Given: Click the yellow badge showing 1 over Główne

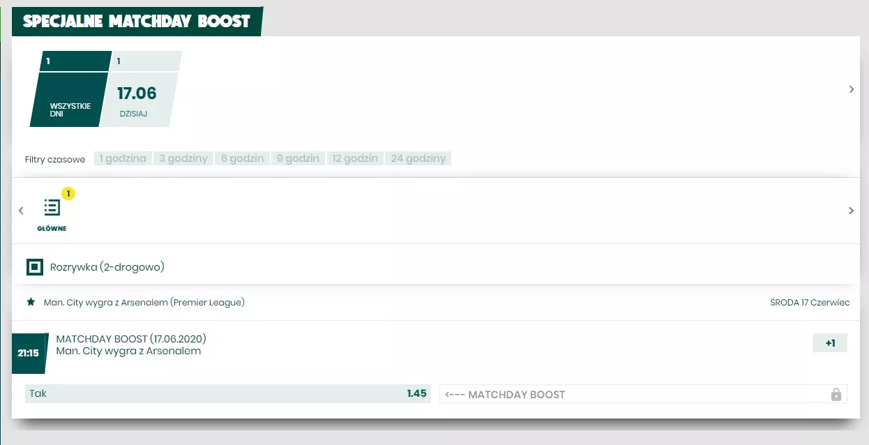Looking at the screenshot, I should click(x=68, y=193).
